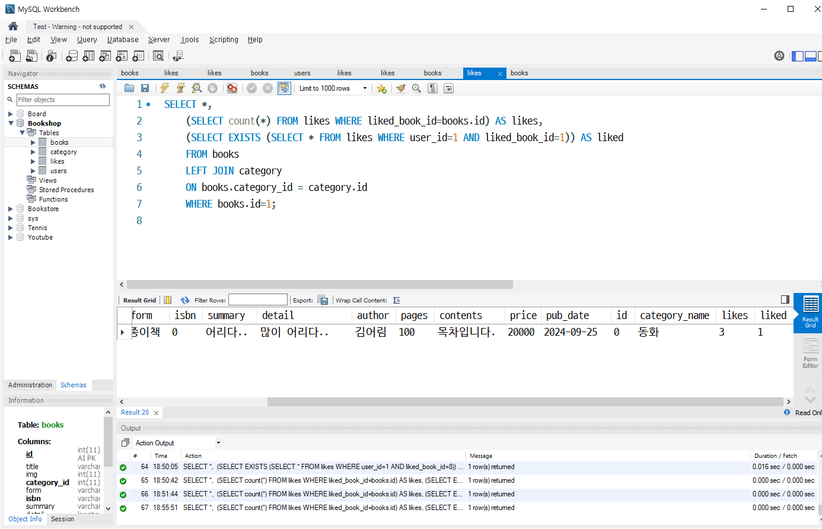Create a new function icon

138,56
